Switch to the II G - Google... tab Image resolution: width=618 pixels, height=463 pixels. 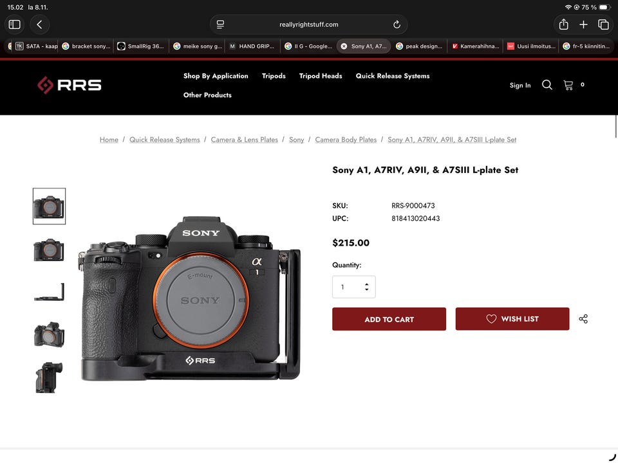[308, 46]
